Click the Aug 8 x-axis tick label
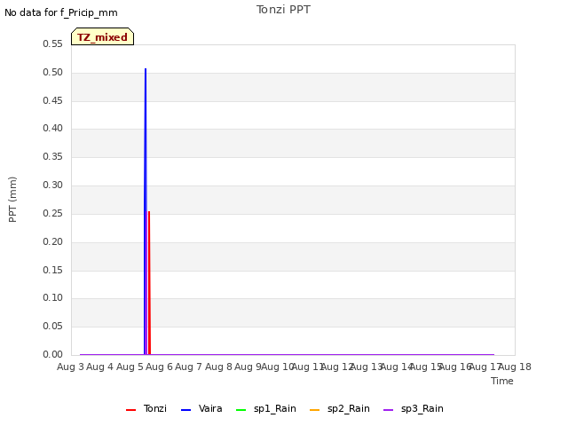This screenshot has width=568, height=426. (x=218, y=367)
